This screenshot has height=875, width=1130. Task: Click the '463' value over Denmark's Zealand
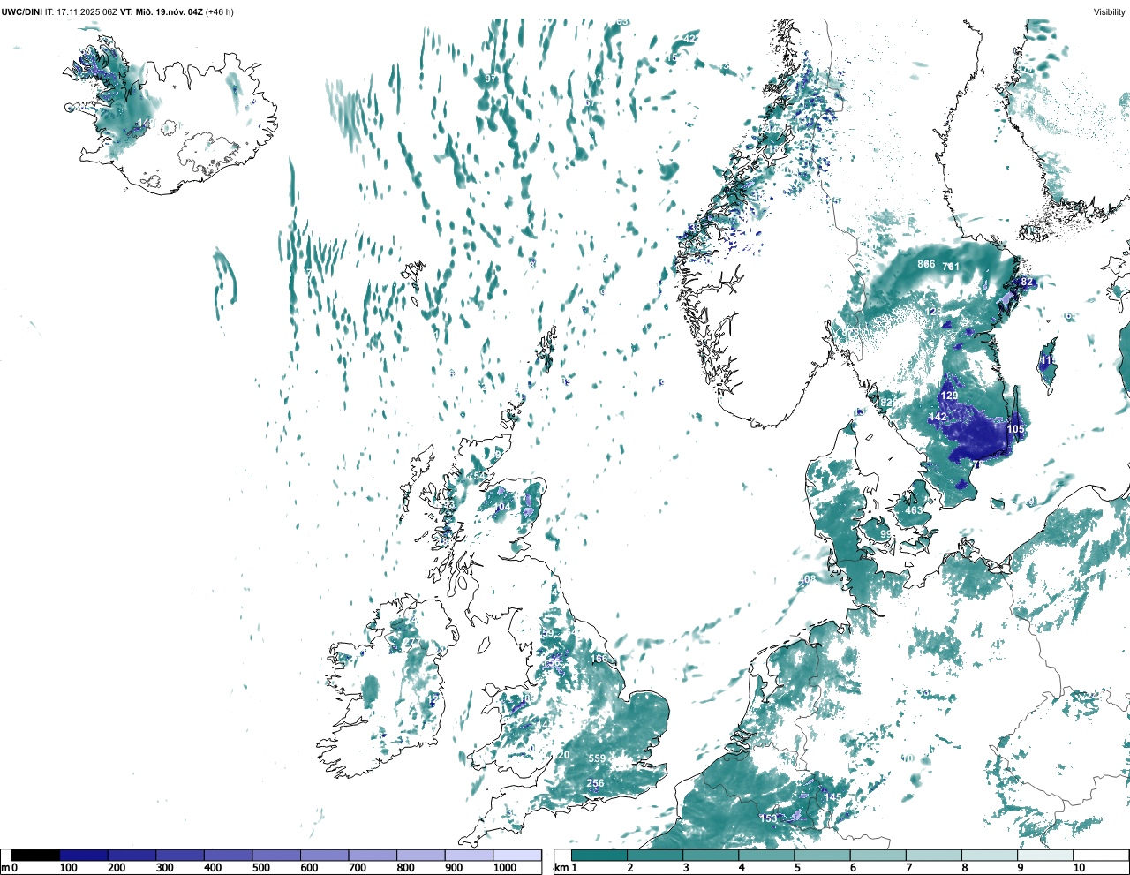914,510
